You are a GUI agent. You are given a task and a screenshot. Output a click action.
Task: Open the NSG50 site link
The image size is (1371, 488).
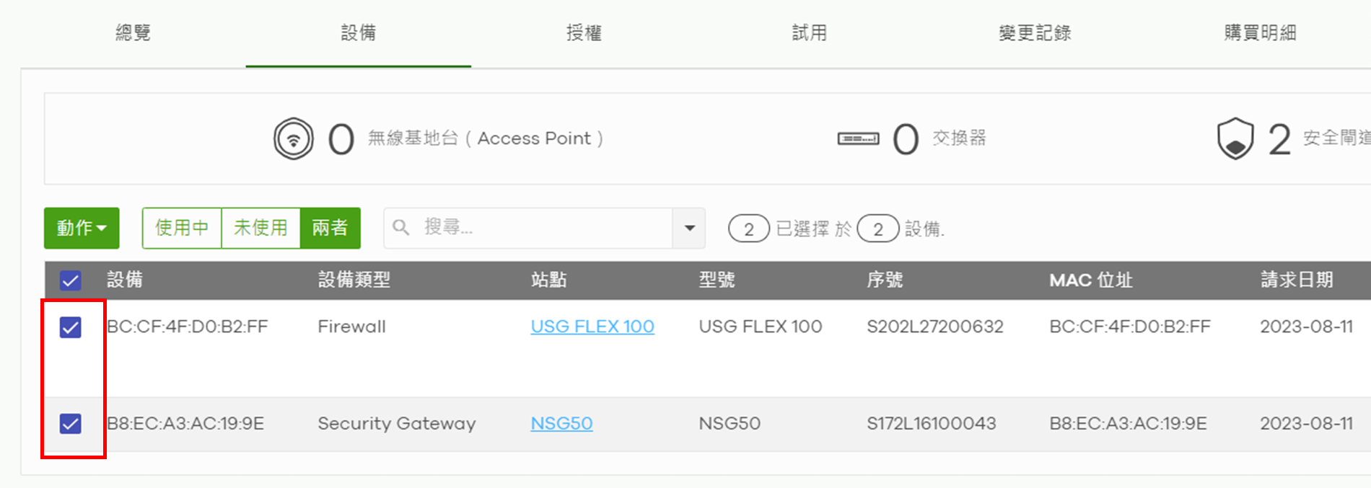(x=561, y=423)
